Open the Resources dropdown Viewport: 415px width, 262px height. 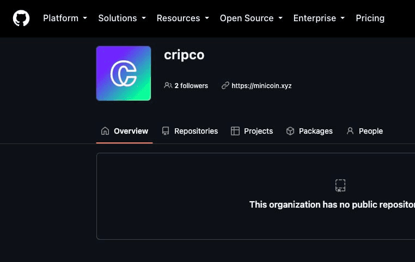point(183,18)
